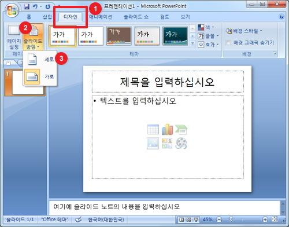The image size is (289, 227).
Task: Zoom in with the plus button
Action: 265,219
